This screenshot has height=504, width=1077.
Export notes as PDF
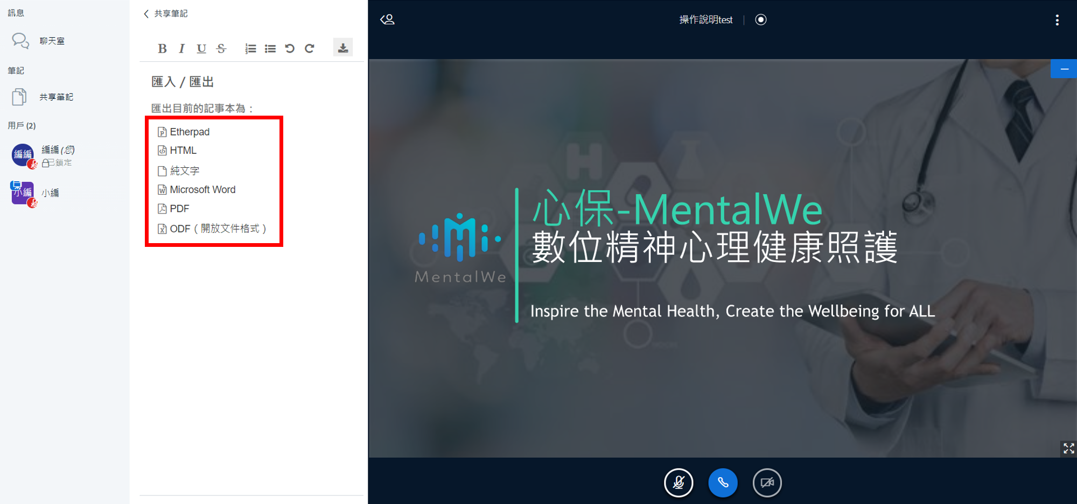173,209
